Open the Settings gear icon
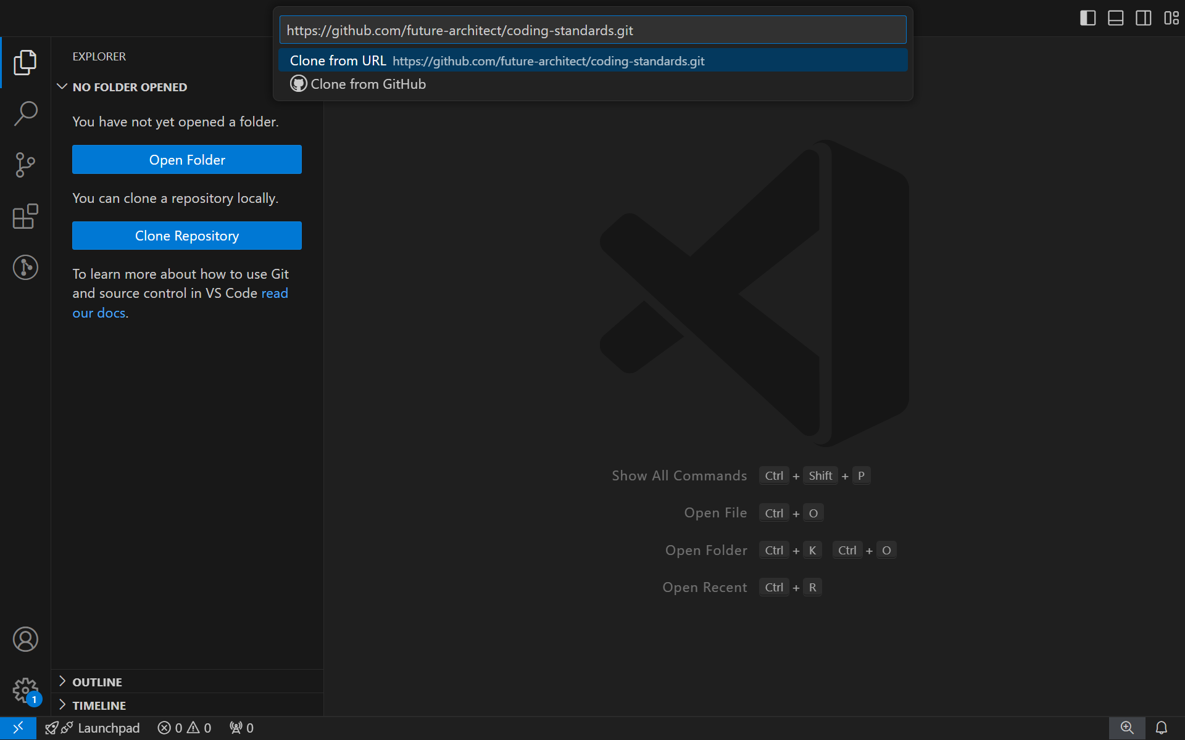 (x=25, y=689)
